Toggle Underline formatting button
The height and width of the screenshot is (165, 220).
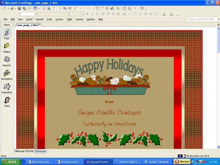(97, 14)
